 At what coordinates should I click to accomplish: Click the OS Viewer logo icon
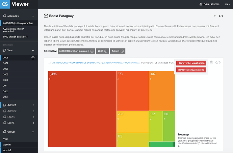pyautogui.click(x=5, y=4)
